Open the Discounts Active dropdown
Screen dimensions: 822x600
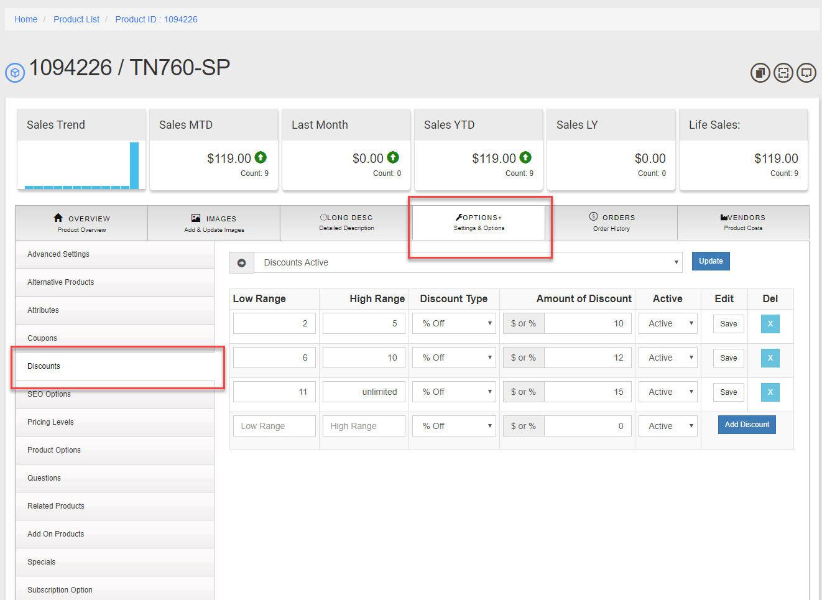coord(468,263)
